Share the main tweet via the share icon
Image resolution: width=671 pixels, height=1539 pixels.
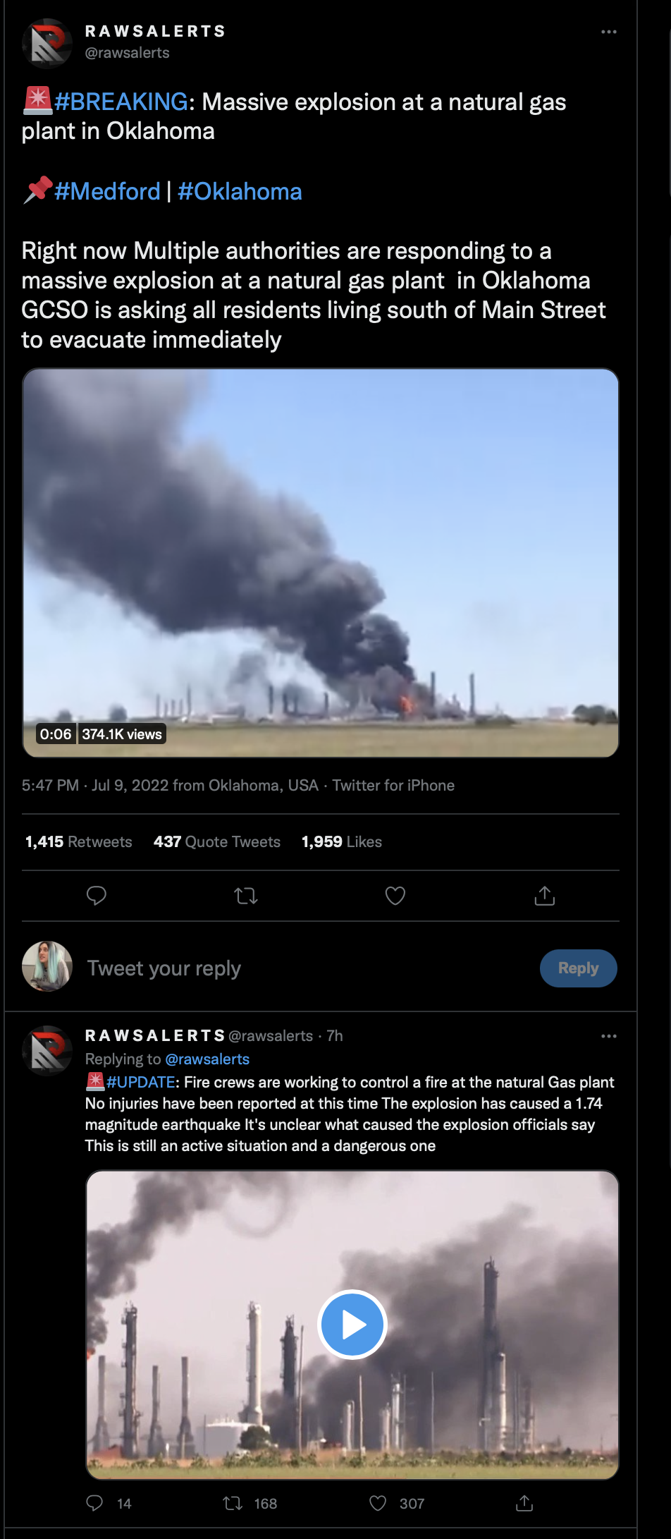click(x=545, y=896)
